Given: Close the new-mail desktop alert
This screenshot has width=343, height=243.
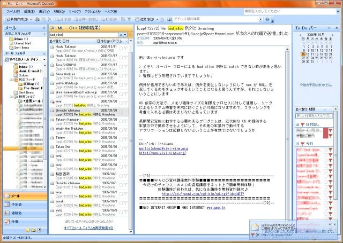Looking at the screenshot, I should [335, 224].
